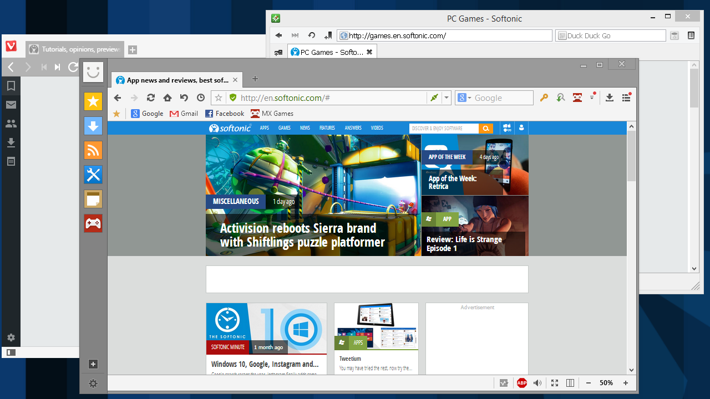Open the Vivaldi mail panel icon

11,105
